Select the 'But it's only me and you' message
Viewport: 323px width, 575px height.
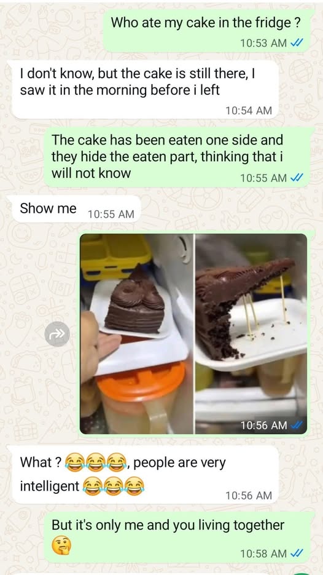point(179,537)
